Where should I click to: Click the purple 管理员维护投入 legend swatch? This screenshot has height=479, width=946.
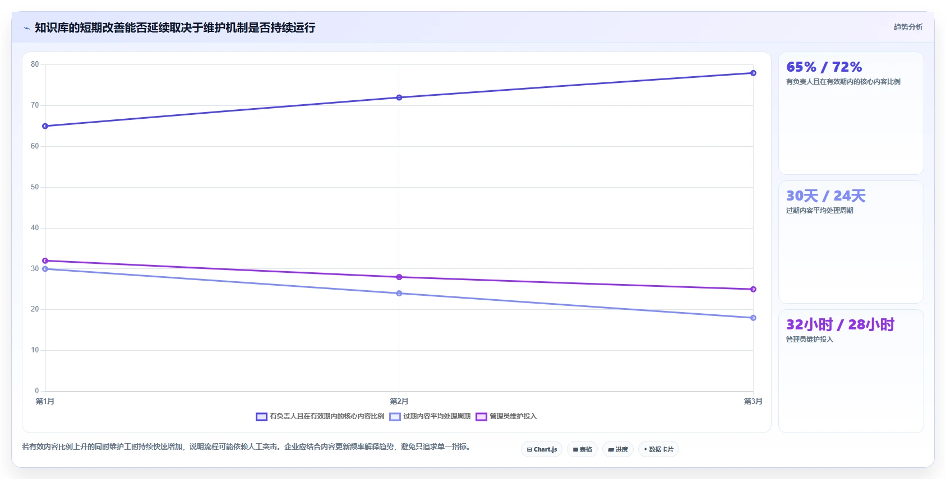pos(481,416)
